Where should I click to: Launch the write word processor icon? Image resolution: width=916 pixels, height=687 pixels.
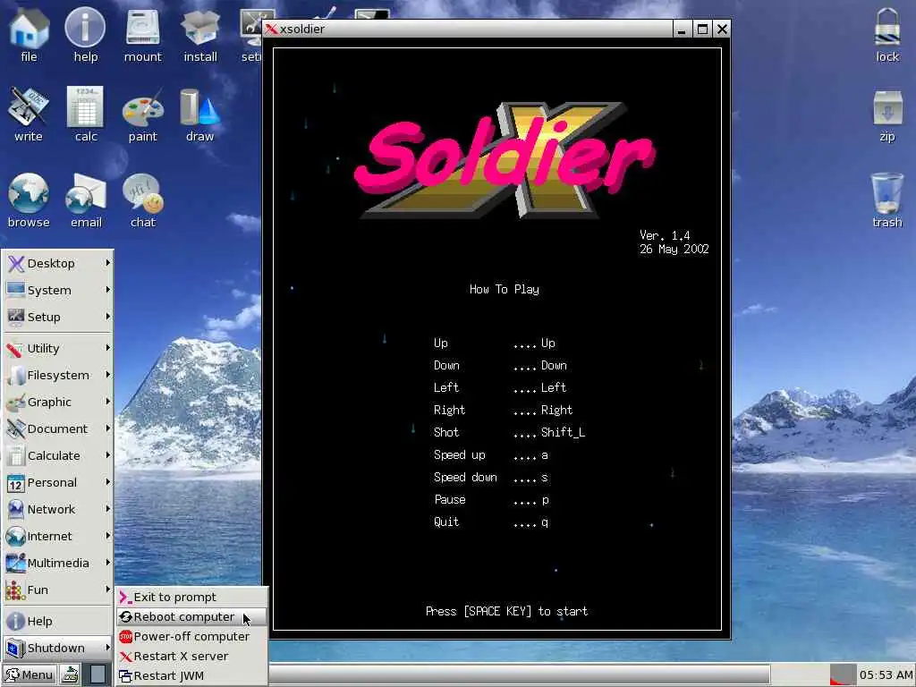[x=29, y=114]
